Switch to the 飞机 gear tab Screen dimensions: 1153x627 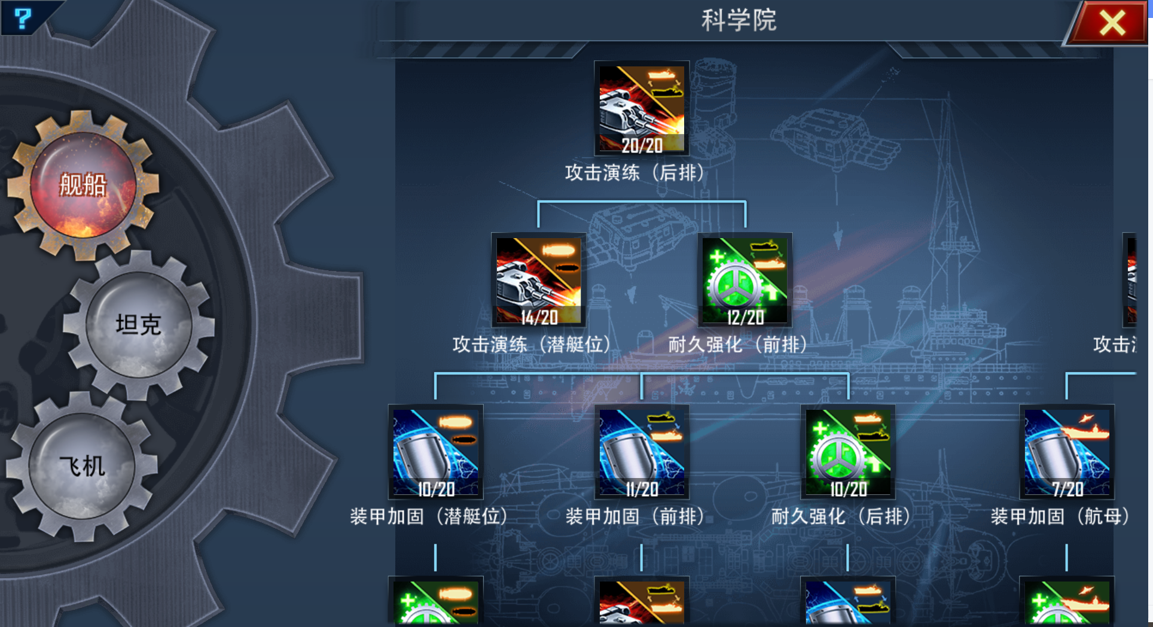point(82,466)
